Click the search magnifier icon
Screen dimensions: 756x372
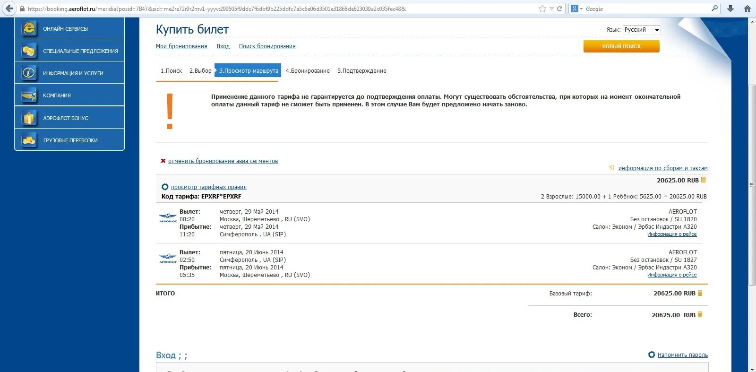tap(715, 8)
